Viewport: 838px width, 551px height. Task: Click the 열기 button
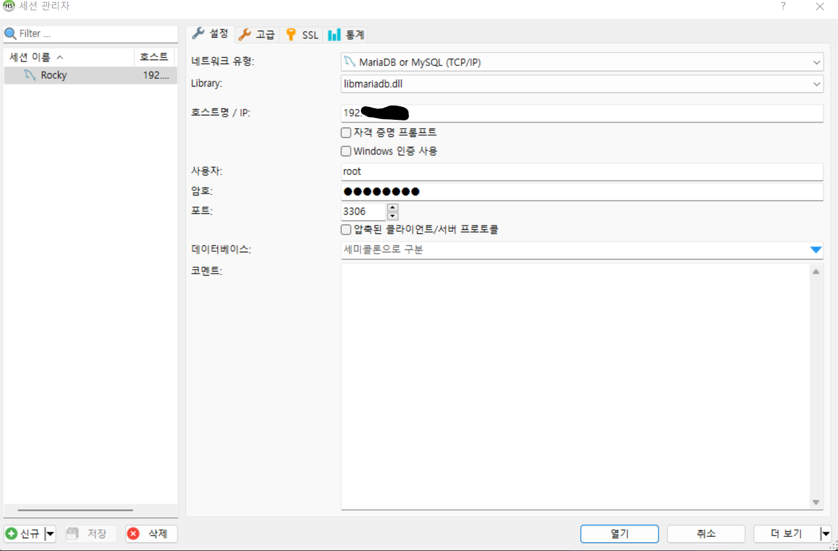[x=619, y=534]
